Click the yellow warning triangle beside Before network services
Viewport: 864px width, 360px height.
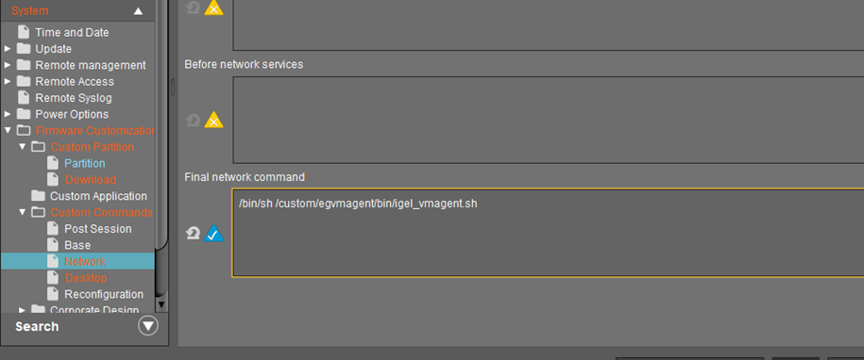pos(213,121)
